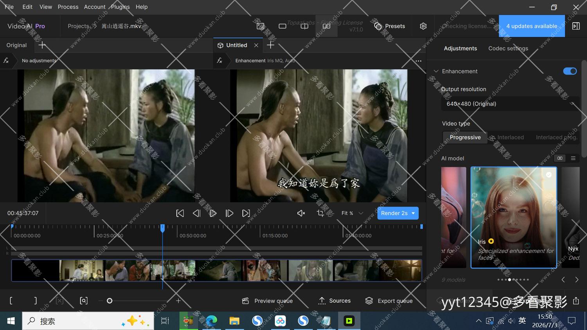Open Windows Start menu
The image size is (587, 330).
[11, 321]
